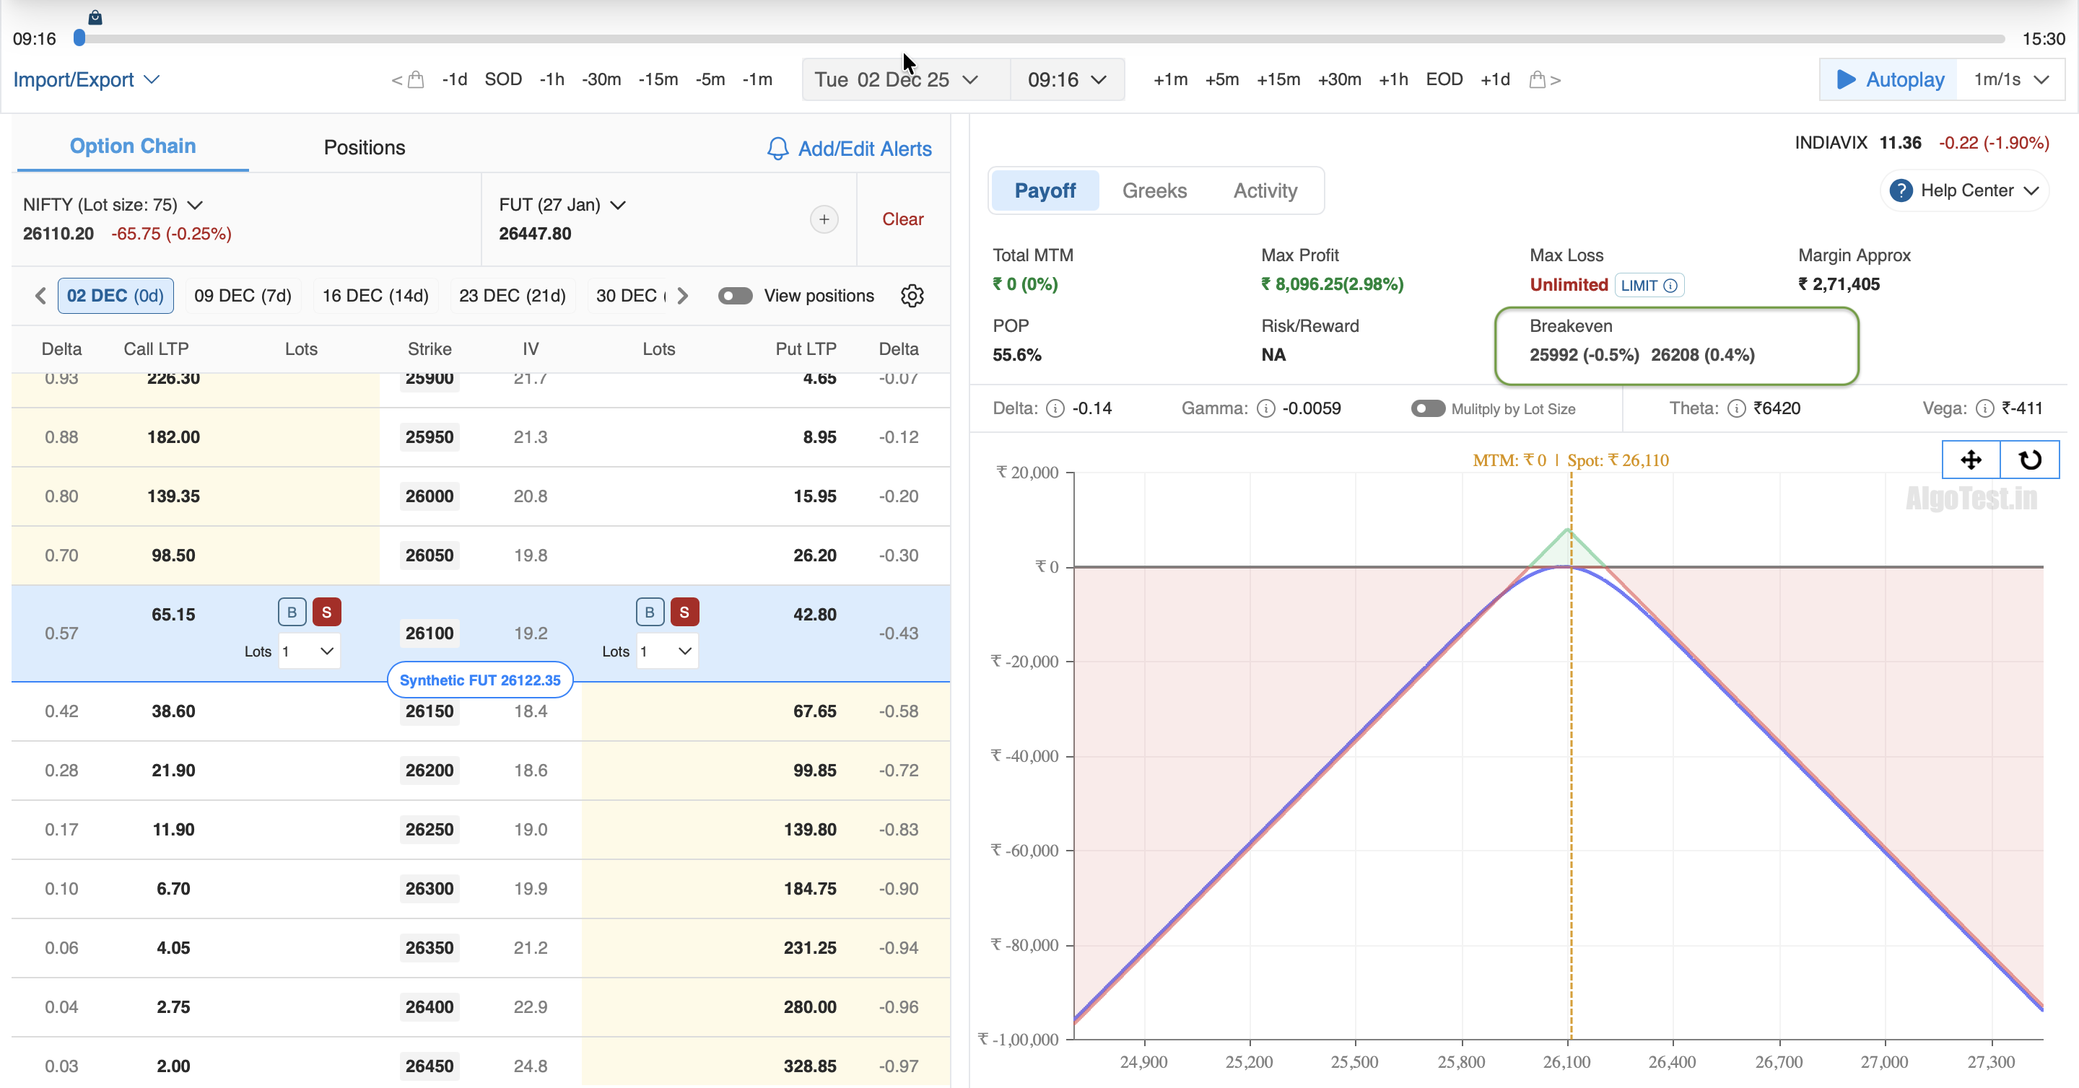
Task: Open the Greeks tab
Action: pyautogui.click(x=1154, y=190)
